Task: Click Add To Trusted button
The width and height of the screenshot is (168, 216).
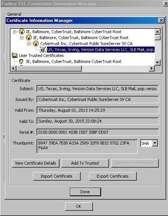Action: click(85, 163)
